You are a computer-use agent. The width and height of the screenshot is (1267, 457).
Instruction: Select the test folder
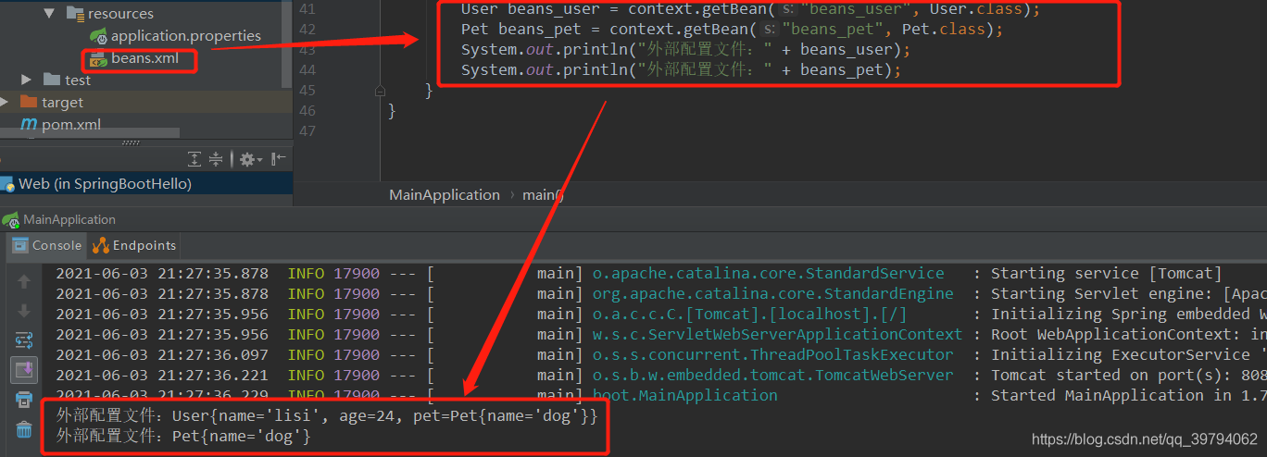point(78,80)
